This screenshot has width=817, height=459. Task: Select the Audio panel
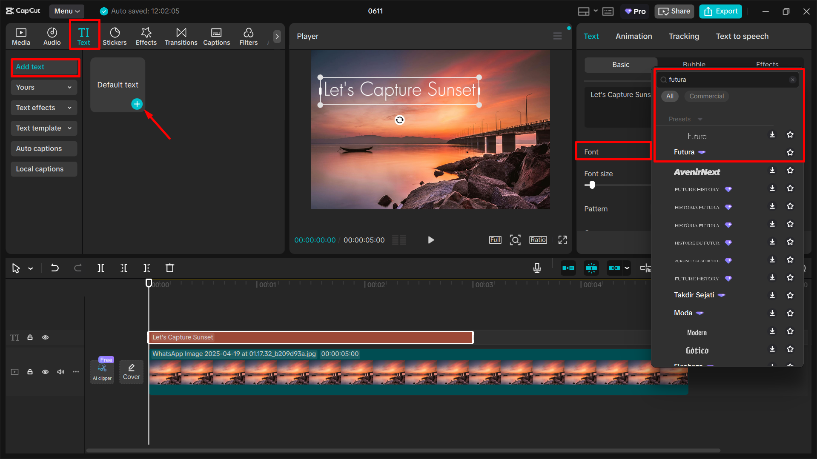[x=52, y=36]
